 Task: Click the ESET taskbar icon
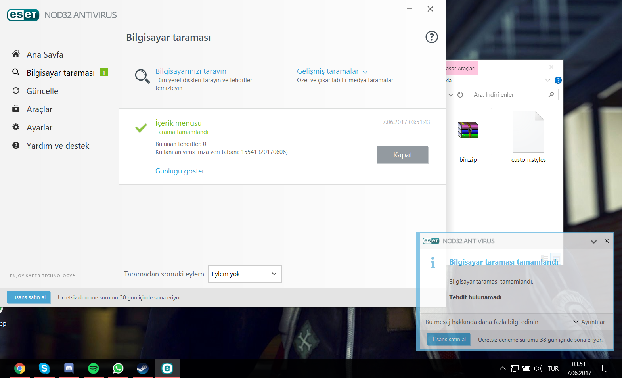click(x=167, y=368)
